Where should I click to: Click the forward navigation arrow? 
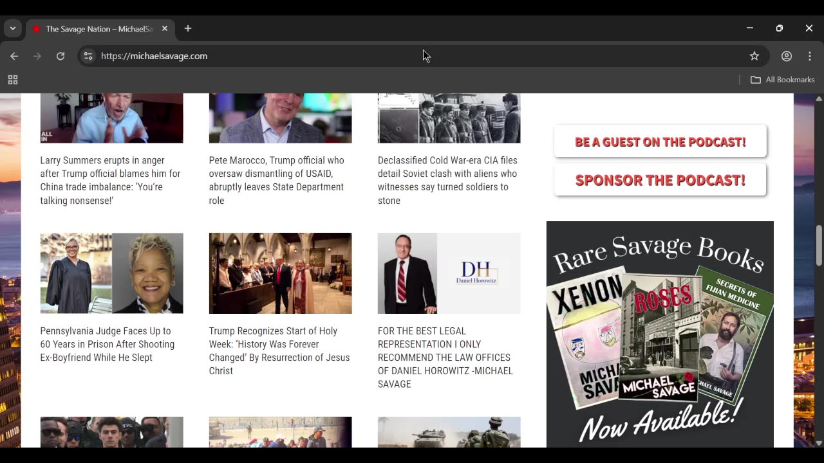pyautogui.click(x=37, y=56)
